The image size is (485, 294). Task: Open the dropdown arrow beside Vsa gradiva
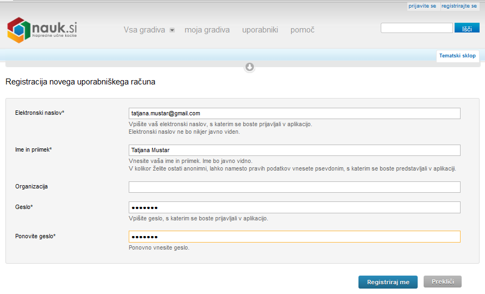tap(172, 30)
